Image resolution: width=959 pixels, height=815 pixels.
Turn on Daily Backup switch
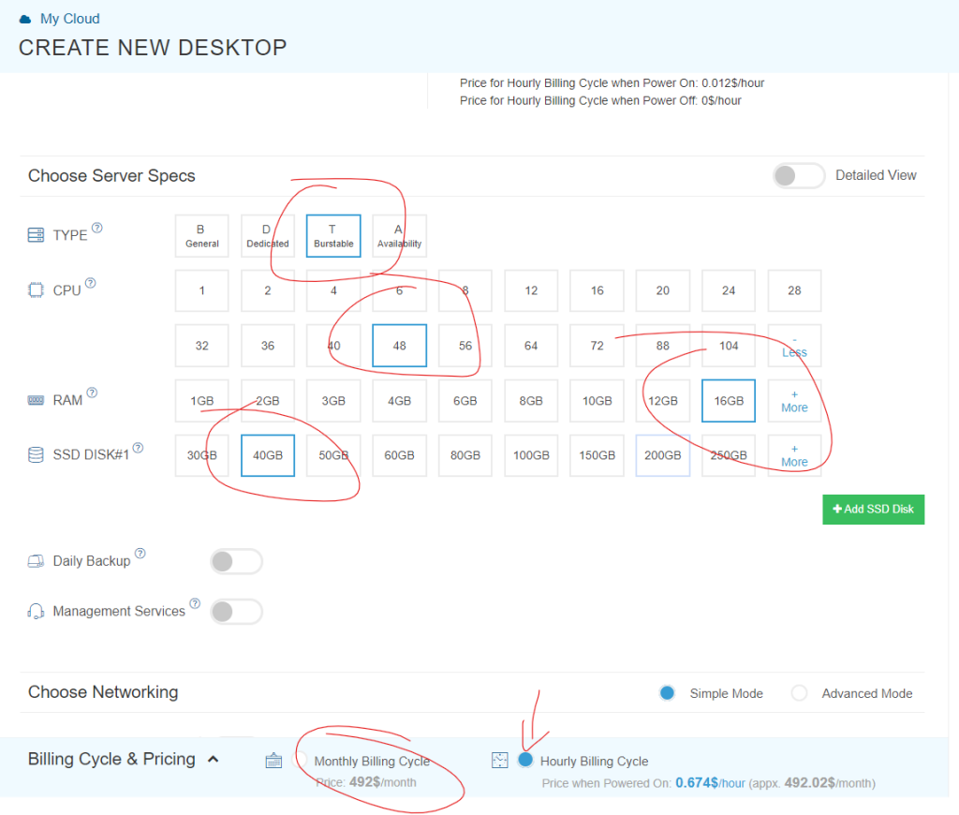236,561
